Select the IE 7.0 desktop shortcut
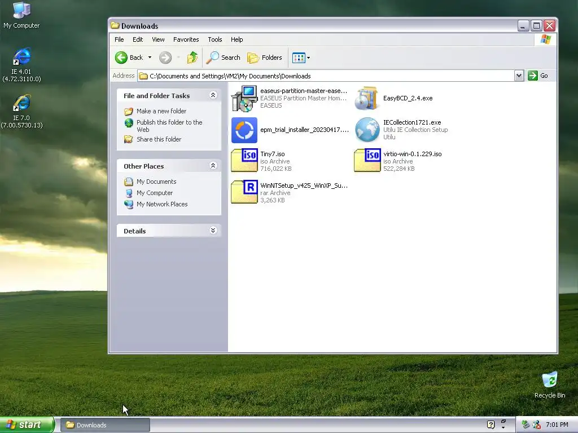Image resolution: width=578 pixels, height=433 pixels. 21,111
